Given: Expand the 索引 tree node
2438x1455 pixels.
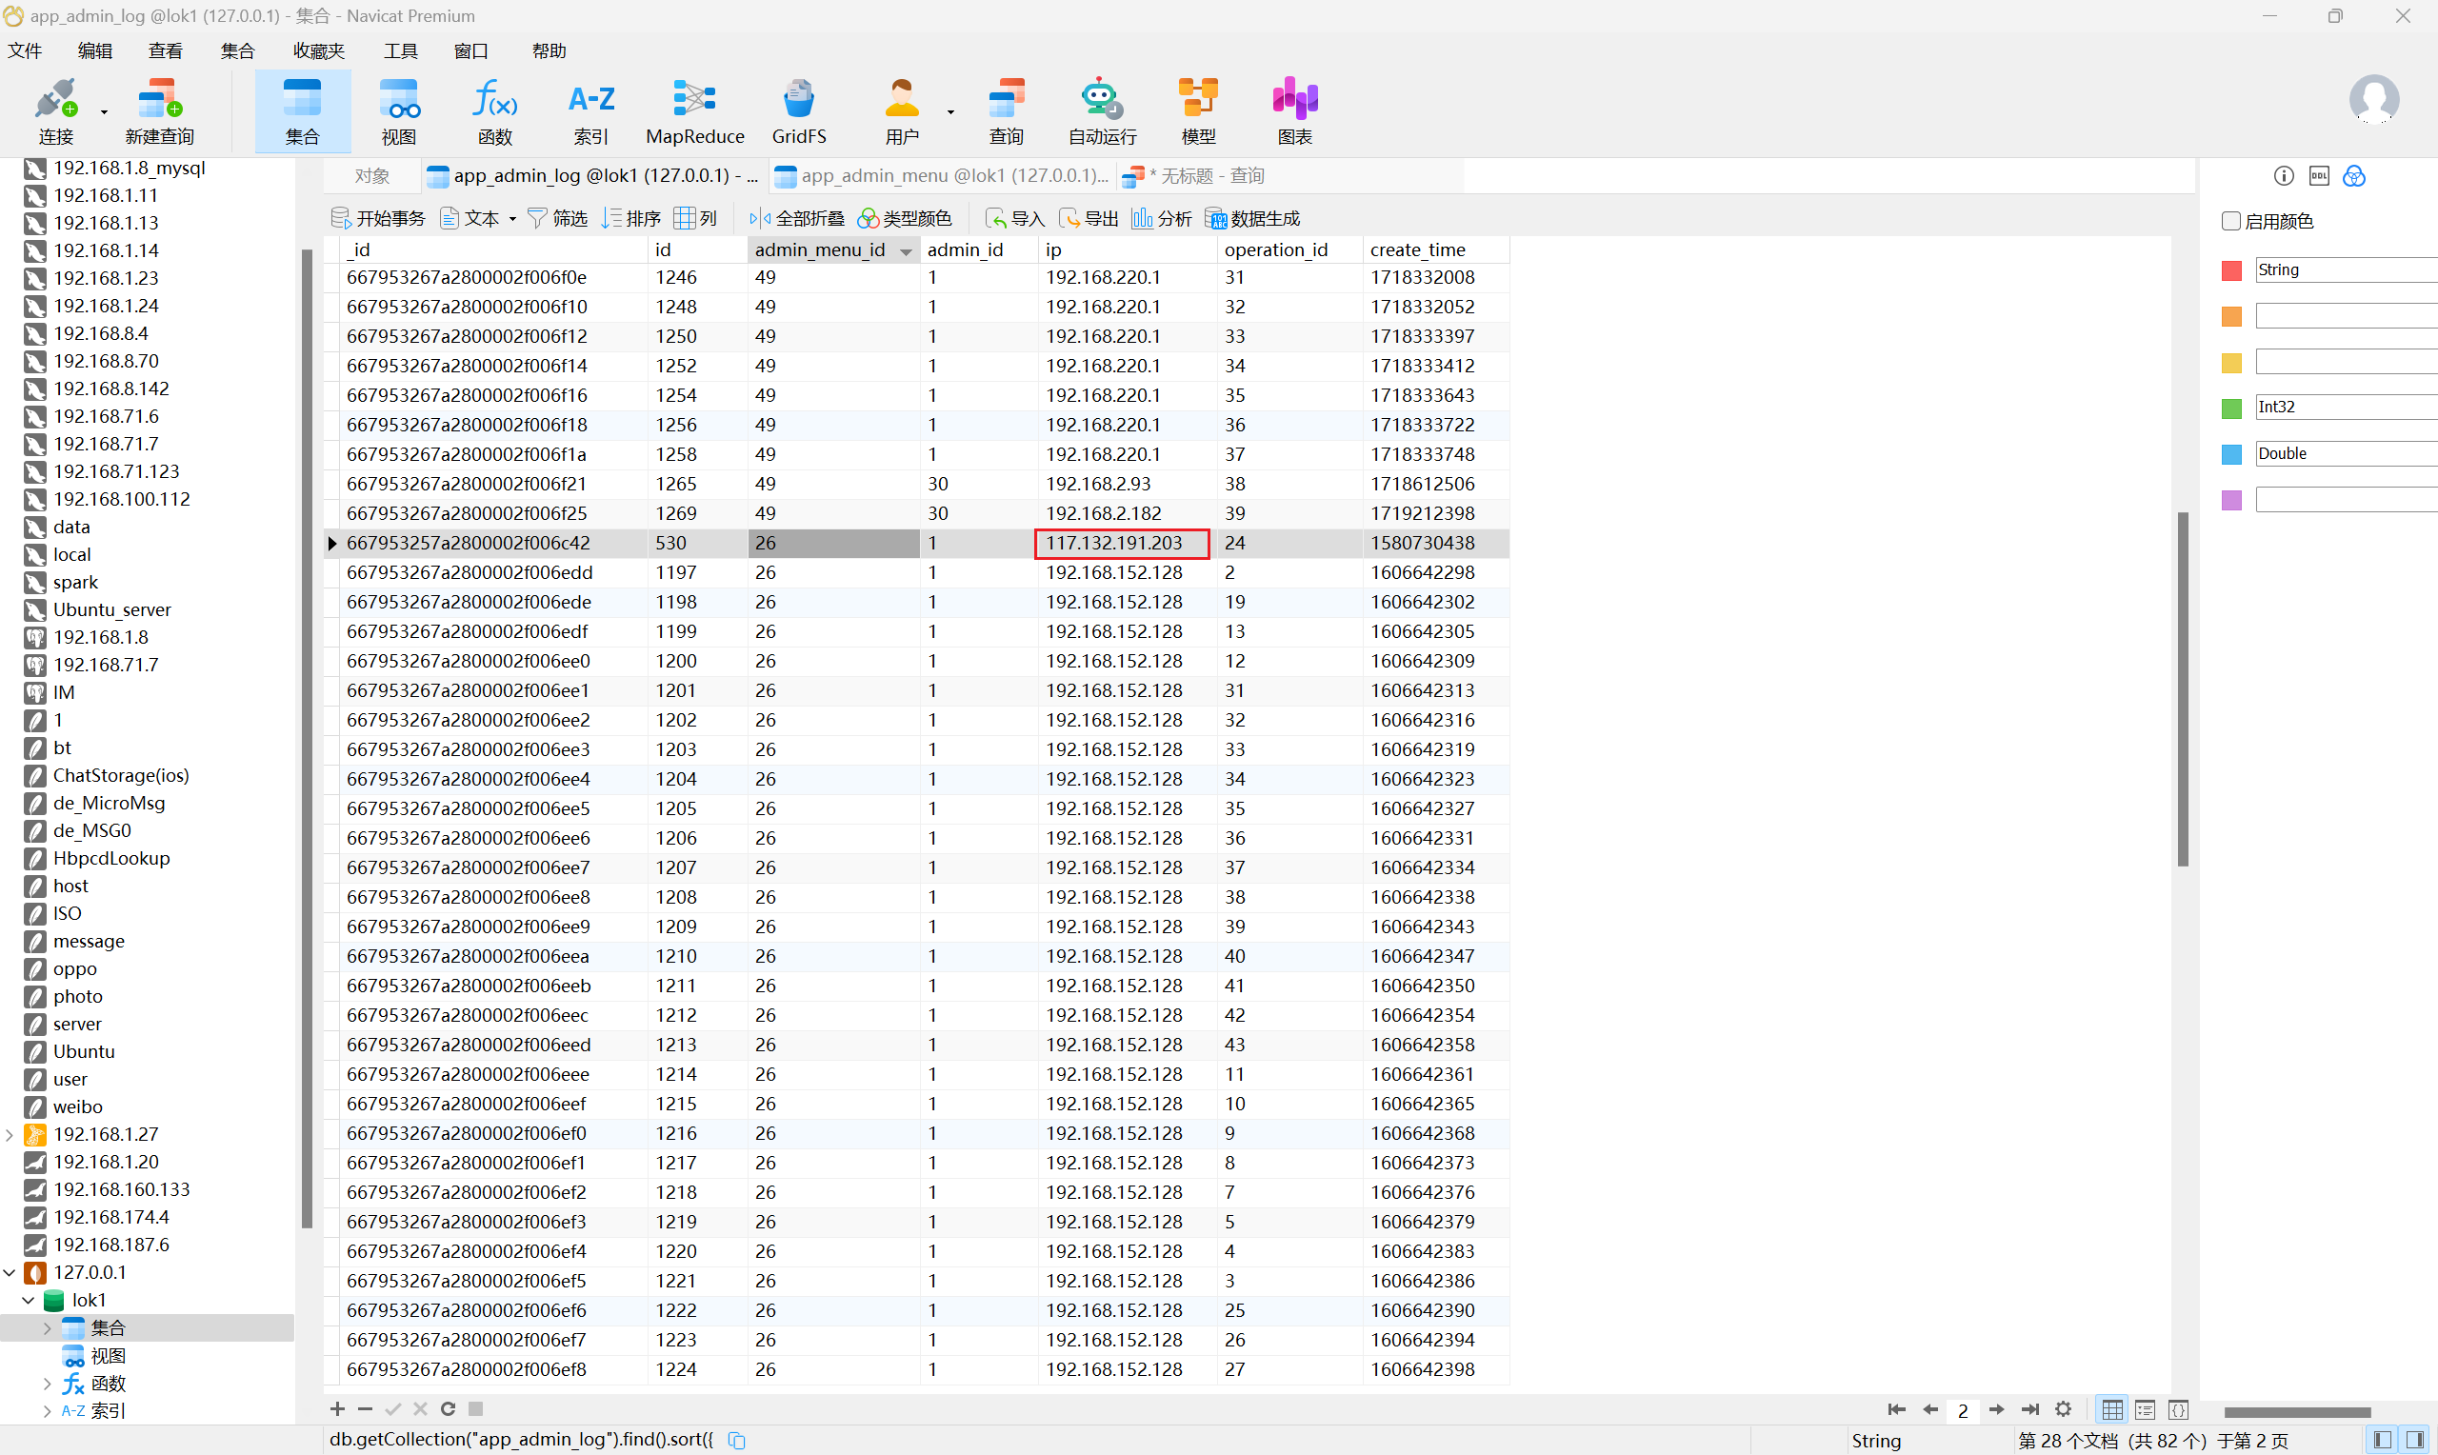Looking at the screenshot, I should (47, 1411).
